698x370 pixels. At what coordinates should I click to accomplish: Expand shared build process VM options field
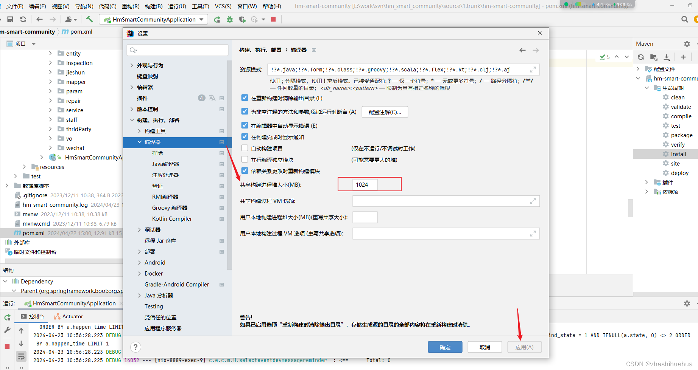[x=533, y=201]
